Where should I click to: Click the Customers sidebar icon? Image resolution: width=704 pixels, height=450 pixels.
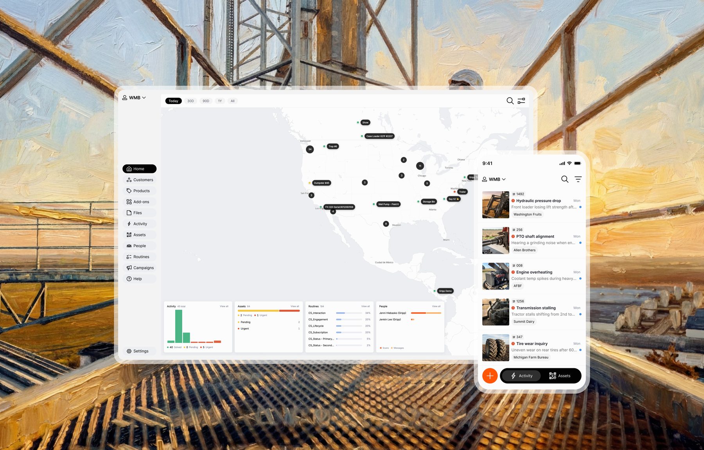click(x=129, y=180)
